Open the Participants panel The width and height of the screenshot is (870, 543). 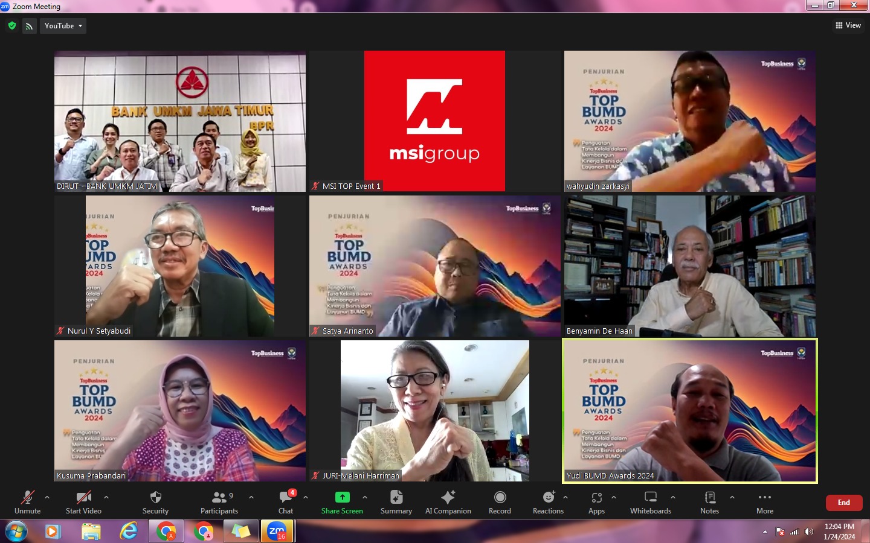219,498
